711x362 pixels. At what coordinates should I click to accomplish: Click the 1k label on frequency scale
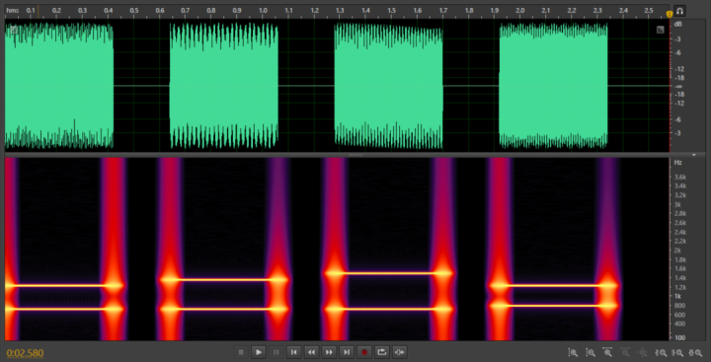(677, 296)
